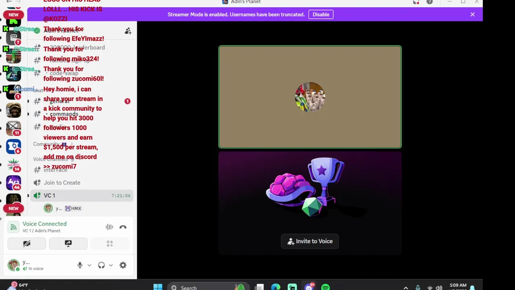Show hidden system tray icons

coord(406,288)
